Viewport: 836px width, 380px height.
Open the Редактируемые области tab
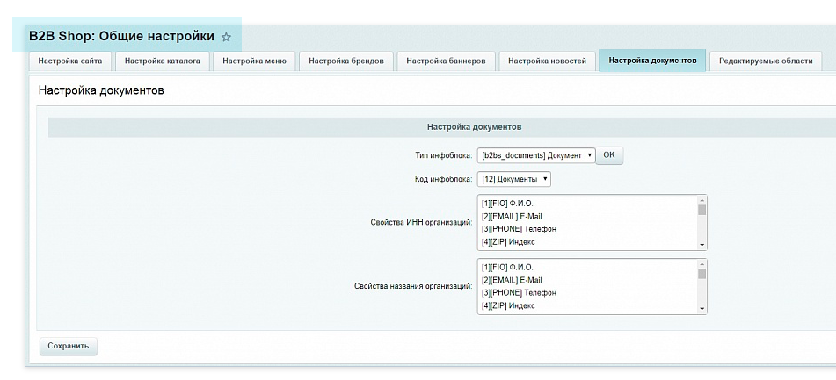(766, 61)
